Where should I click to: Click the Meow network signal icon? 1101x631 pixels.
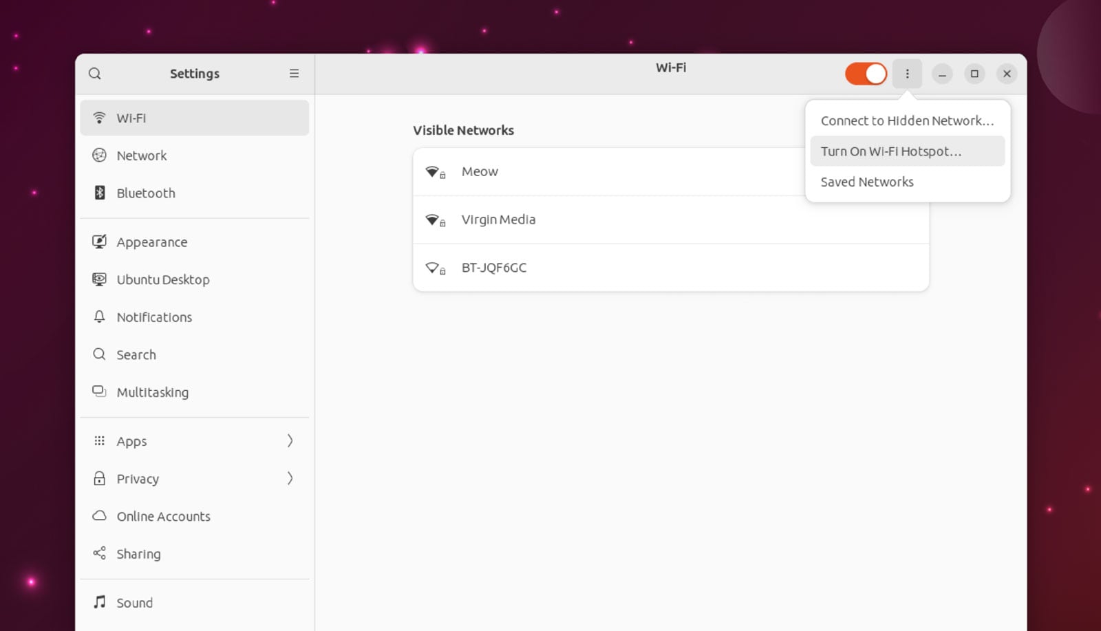tap(435, 172)
